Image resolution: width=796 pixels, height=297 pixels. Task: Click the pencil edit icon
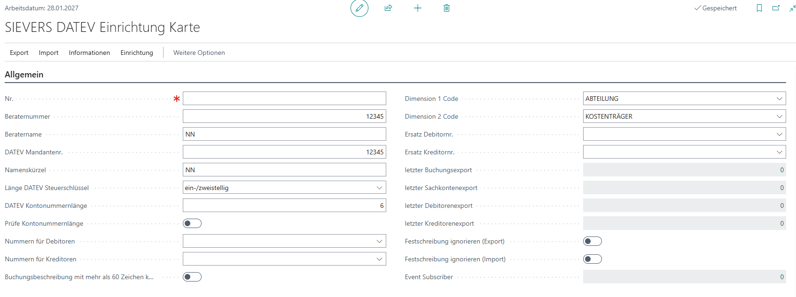(x=359, y=8)
